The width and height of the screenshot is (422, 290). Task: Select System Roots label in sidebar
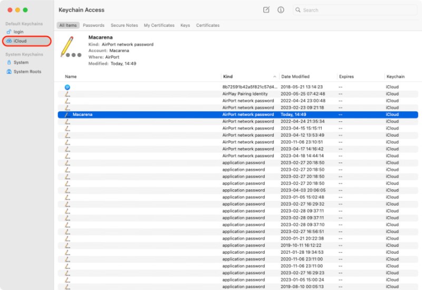[x=27, y=72]
